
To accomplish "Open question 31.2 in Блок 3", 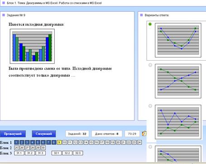I will coord(30,153).
